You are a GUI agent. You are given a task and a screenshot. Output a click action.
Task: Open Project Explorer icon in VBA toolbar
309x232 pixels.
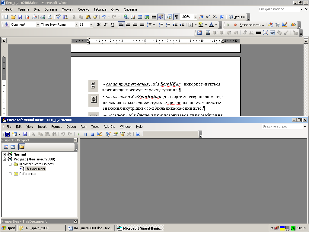coord(108,134)
